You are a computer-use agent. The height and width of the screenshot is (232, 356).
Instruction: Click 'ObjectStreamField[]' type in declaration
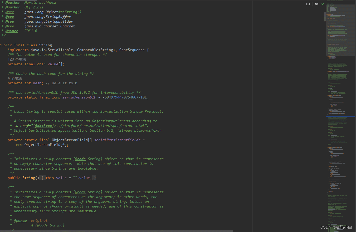(x=72, y=140)
